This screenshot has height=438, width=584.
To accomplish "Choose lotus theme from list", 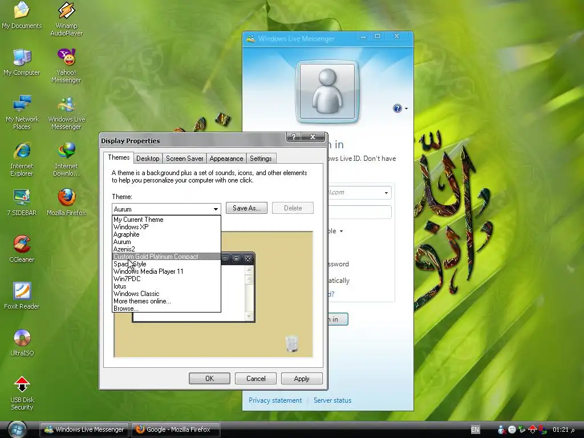I will pos(167,286).
